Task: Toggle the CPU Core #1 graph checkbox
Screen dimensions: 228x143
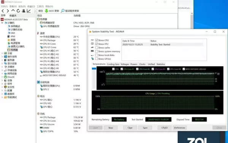Action: 122,69
